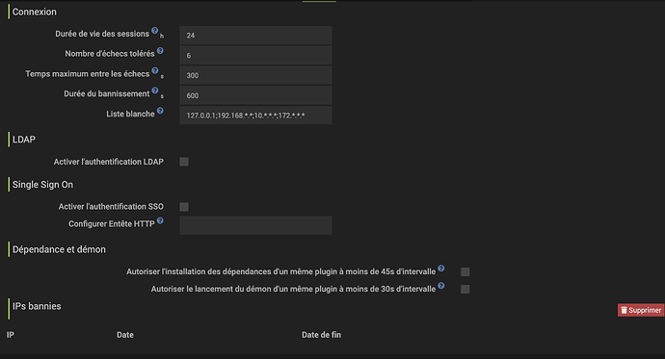This screenshot has width=665, height=359.
Task: Click the Date de fin column header
Action: (x=321, y=335)
